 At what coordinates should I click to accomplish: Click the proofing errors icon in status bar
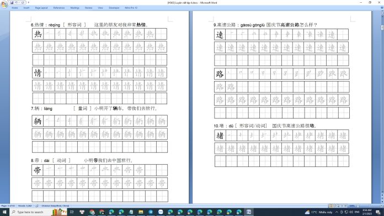(x=37, y=206)
